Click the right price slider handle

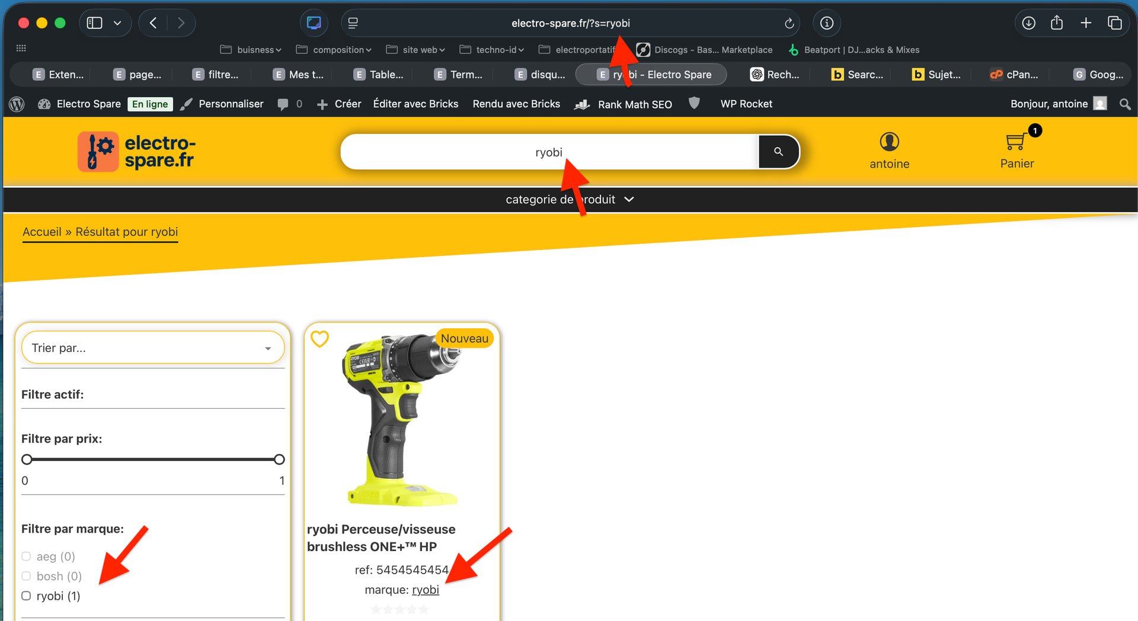(x=279, y=459)
